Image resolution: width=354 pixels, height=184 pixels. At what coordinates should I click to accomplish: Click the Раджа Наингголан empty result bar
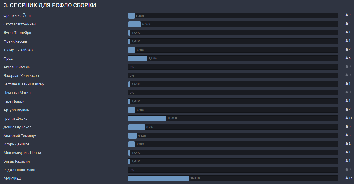(x=233, y=170)
